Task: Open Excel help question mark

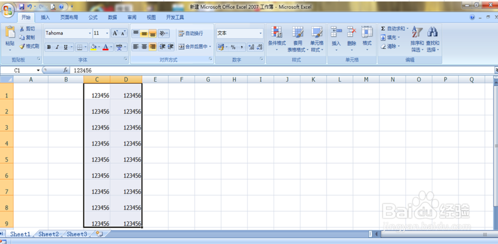Action: click(x=472, y=17)
